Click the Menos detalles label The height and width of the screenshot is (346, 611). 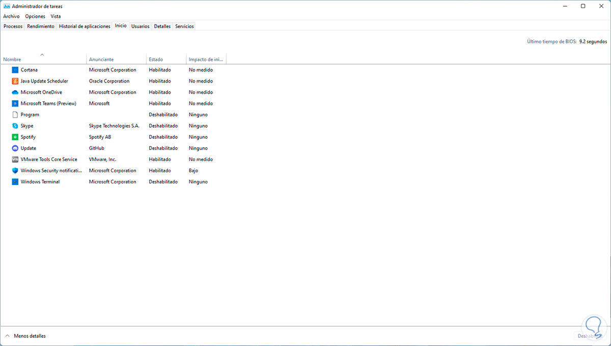[30, 336]
